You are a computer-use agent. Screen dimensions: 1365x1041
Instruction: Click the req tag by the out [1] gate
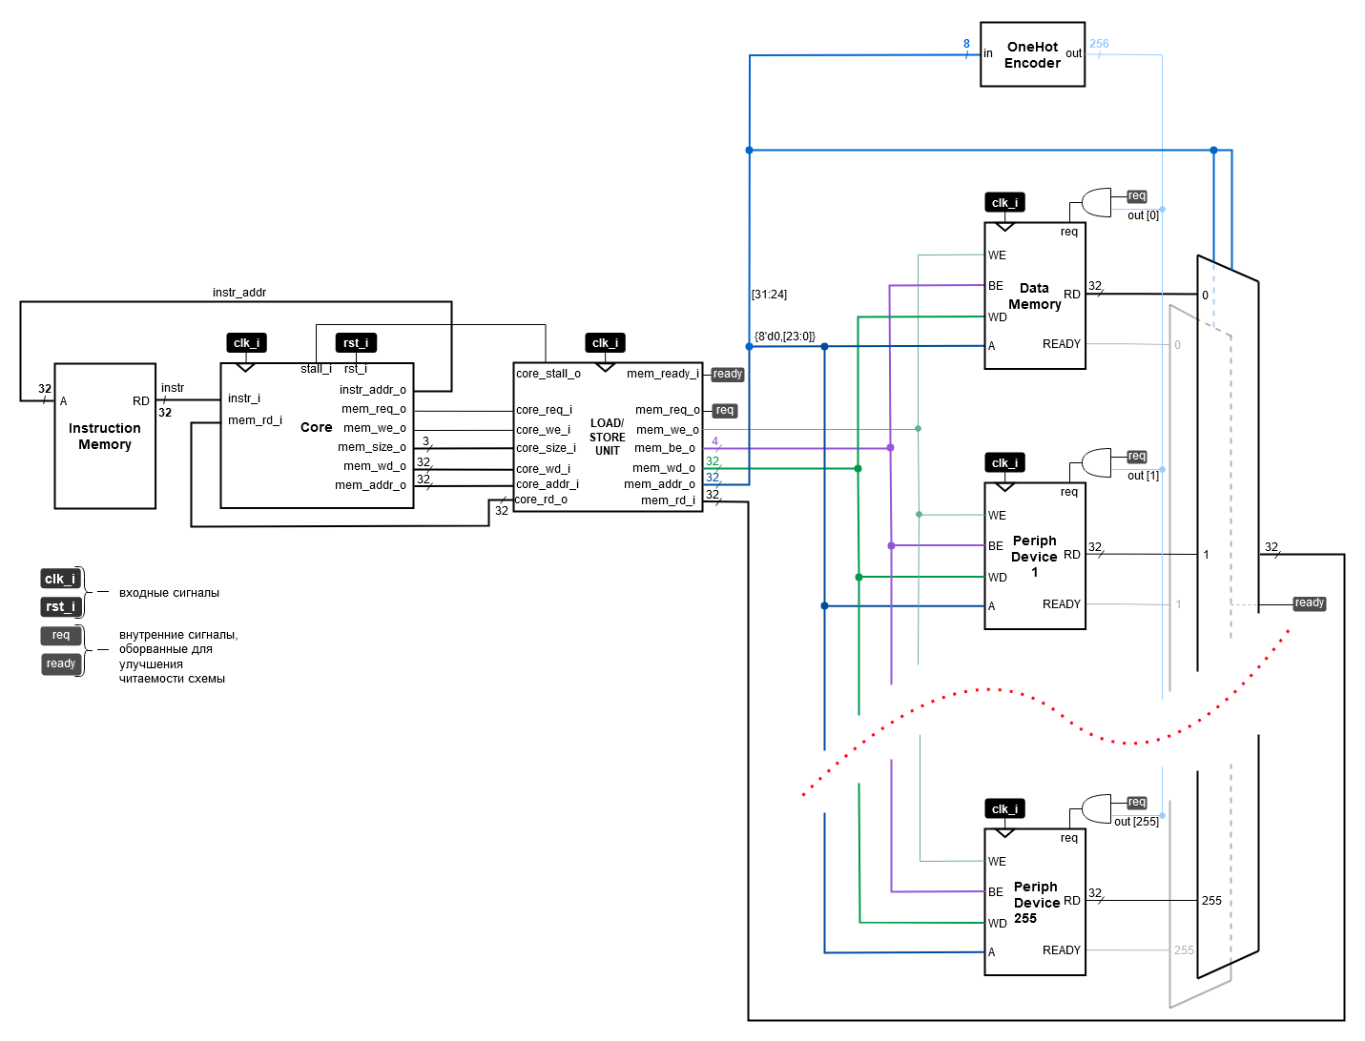[x=1136, y=457]
